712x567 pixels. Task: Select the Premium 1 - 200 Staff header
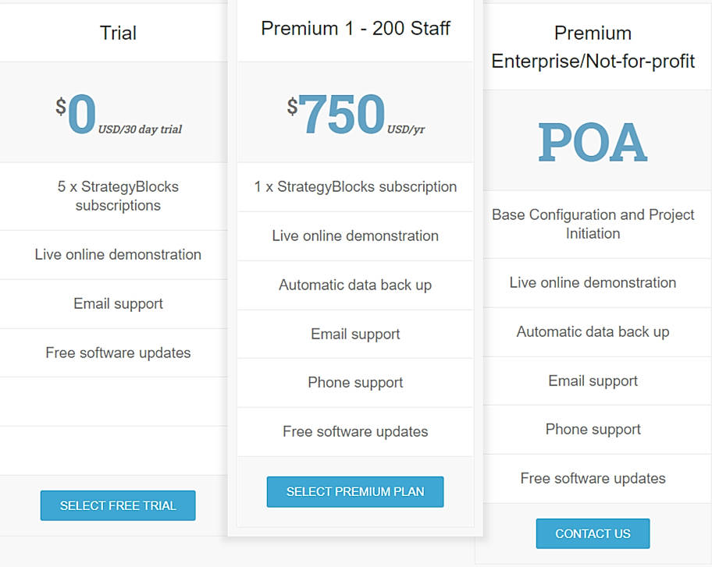(355, 28)
